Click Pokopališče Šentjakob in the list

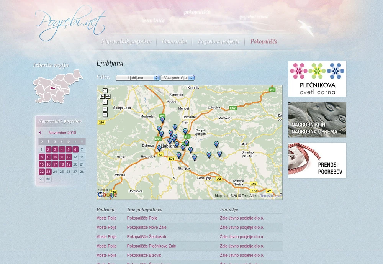pyautogui.click(x=146, y=236)
